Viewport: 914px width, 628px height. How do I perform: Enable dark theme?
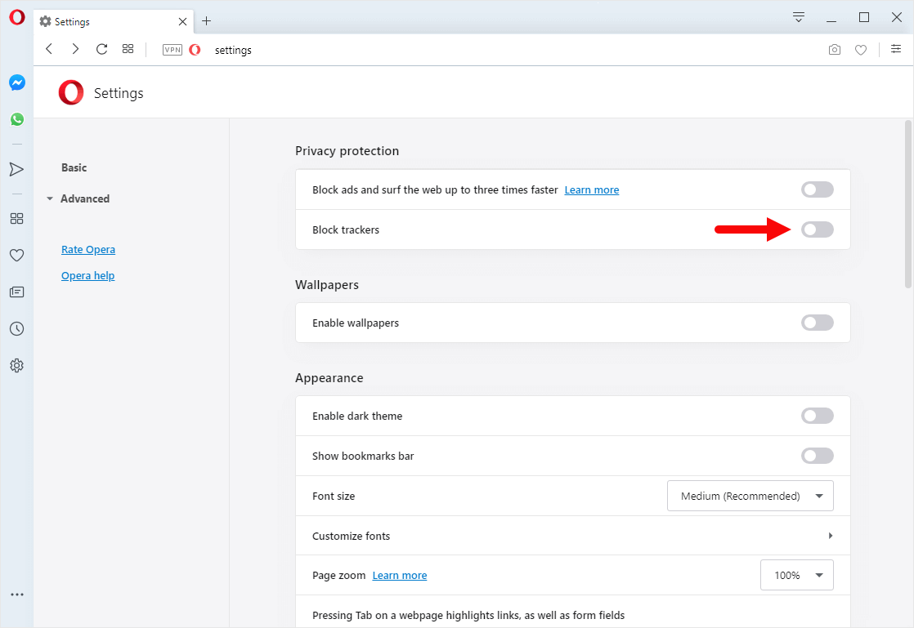[817, 416]
